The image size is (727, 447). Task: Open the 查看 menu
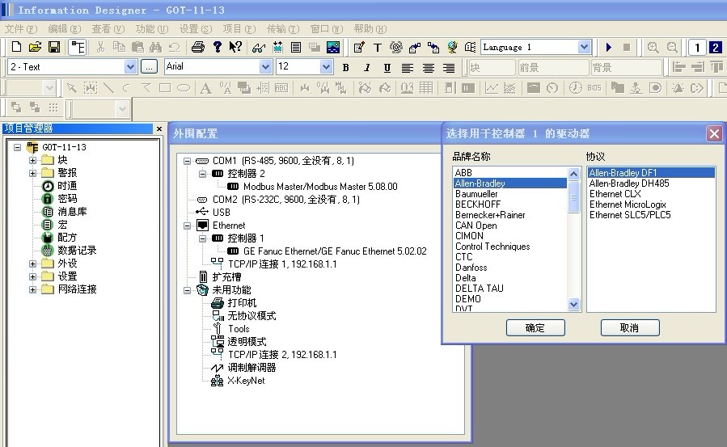[108, 29]
